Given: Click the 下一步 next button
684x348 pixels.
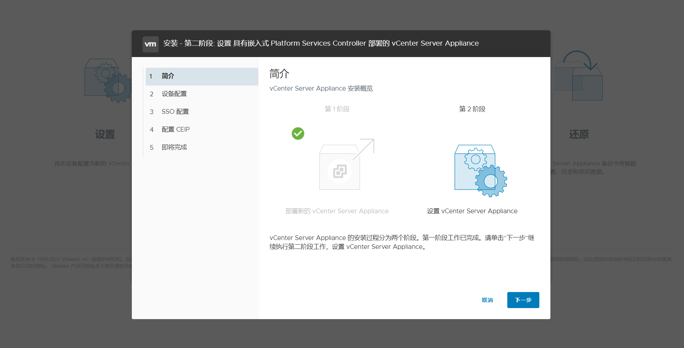Looking at the screenshot, I should (x=523, y=300).
